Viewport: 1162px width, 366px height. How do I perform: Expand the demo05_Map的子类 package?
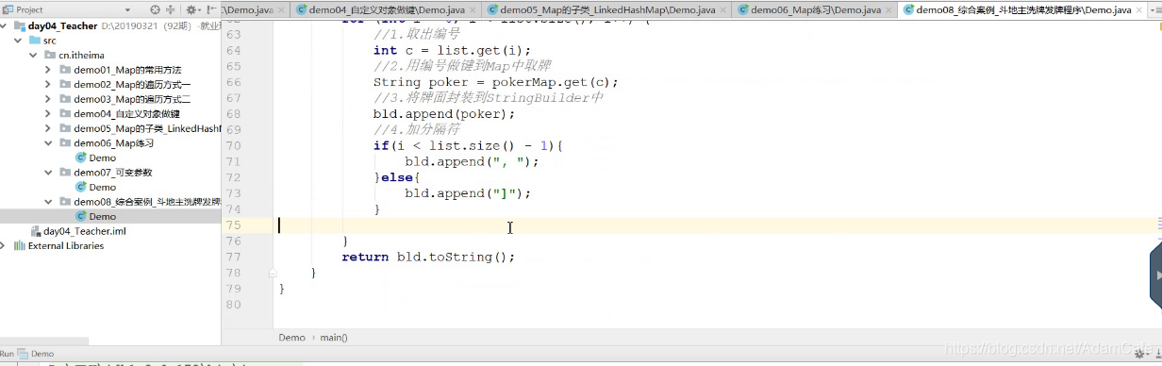(48, 128)
